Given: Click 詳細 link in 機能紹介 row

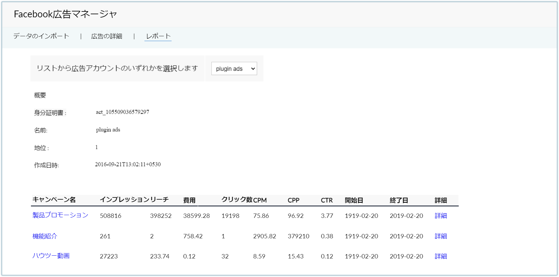Looking at the screenshot, I should tap(441, 236).
